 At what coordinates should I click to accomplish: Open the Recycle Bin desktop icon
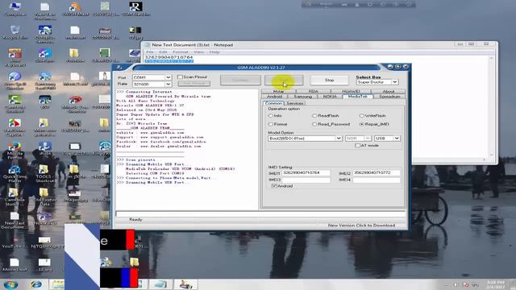[15, 32]
